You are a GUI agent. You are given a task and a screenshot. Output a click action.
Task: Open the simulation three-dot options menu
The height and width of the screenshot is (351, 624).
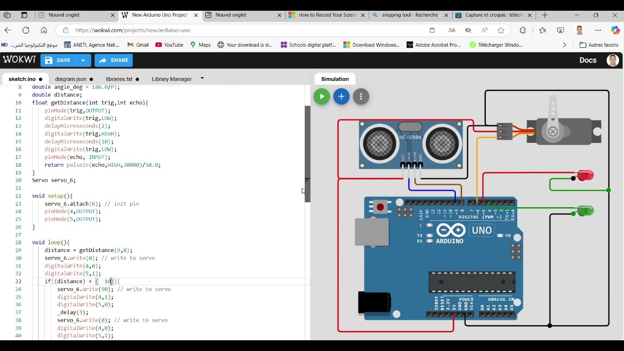361,97
